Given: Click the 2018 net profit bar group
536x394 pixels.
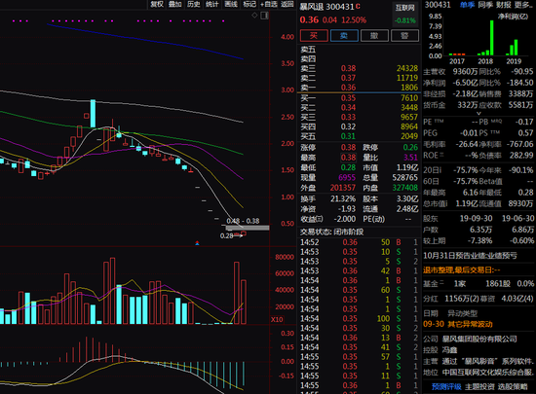Looking at the screenshot, I should click(x=485, y=38).
